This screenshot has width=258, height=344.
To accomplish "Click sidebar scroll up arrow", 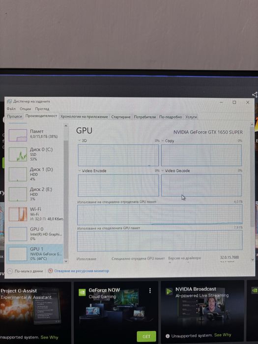I will click(66, 126).
